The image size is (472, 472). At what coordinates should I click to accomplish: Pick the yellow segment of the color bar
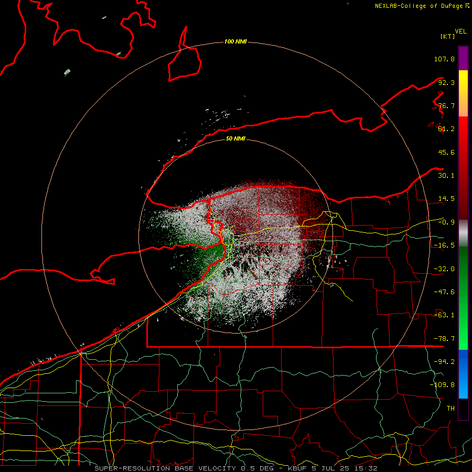coord(463,93)
